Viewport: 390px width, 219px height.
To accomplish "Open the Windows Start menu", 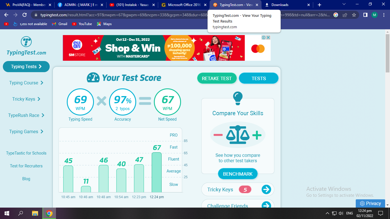I will (7, 213).
